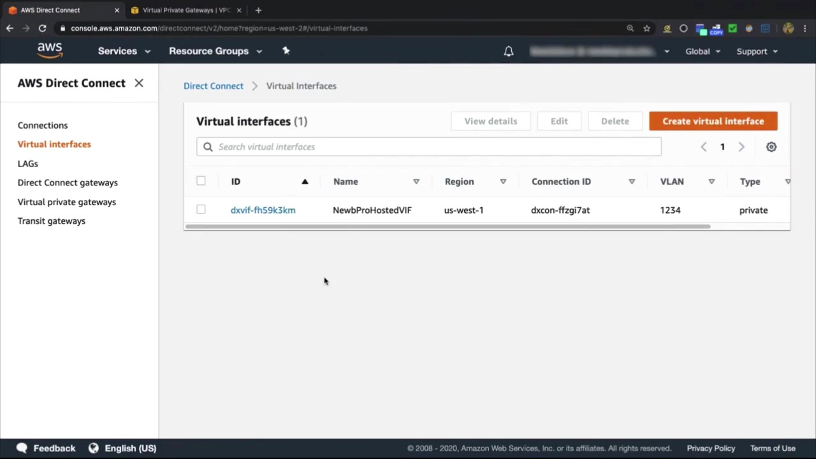Expand the Resource Groups menu

(215, 51)
